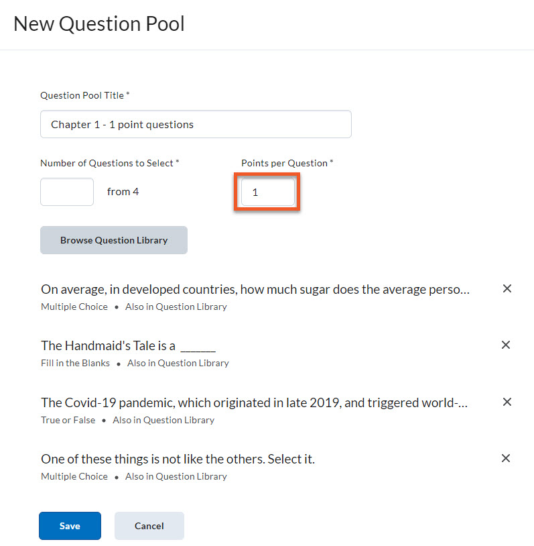Select The Handmaid's Tale question title

[x=128, y=346]
